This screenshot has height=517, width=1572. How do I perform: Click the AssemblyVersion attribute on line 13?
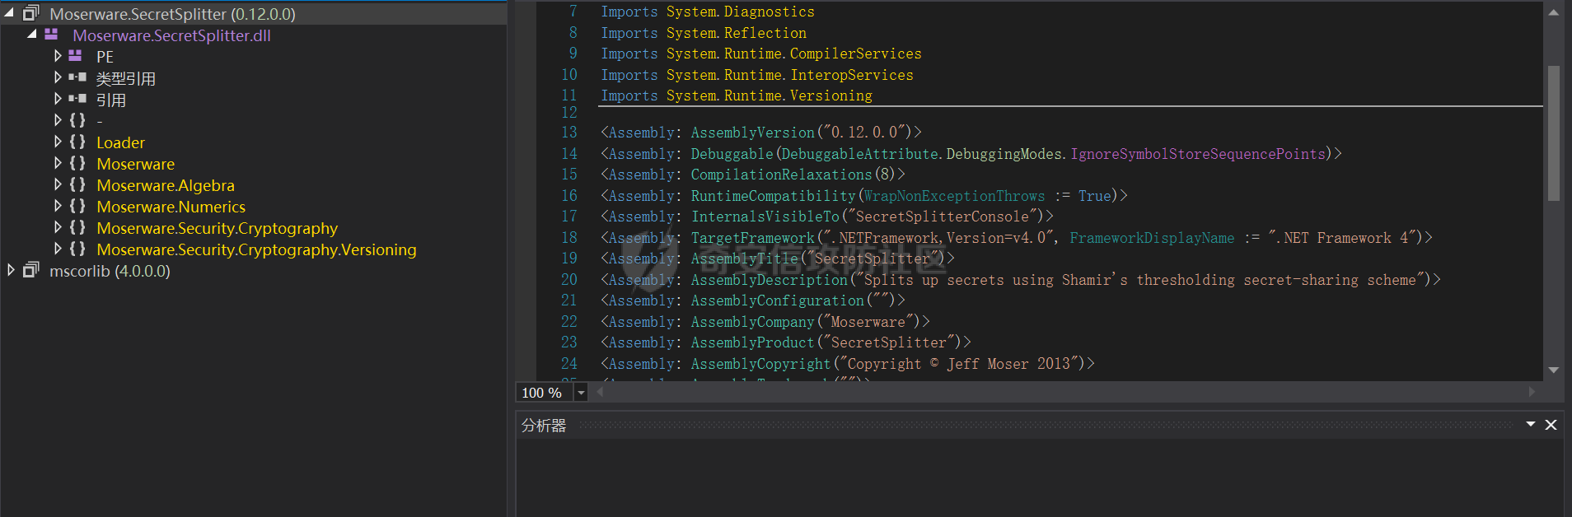pyautogui.click(x=752, y=133)
